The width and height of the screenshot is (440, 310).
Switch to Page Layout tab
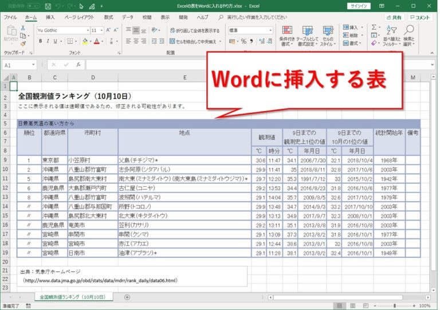[x=80, y=17]
